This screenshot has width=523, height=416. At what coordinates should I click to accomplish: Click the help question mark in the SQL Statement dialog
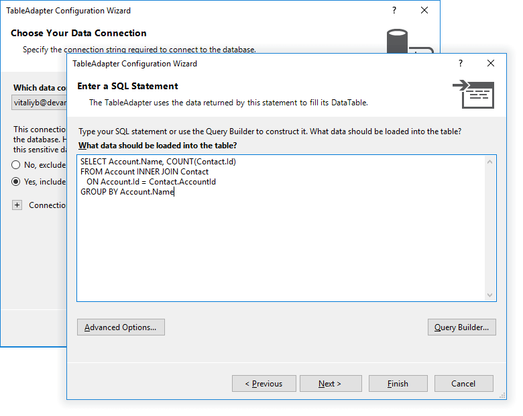click(460, 64)
